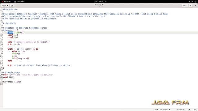Open volume icon in top bar
Viewport: 198px width, 111px height.
(x=192, y=2)
